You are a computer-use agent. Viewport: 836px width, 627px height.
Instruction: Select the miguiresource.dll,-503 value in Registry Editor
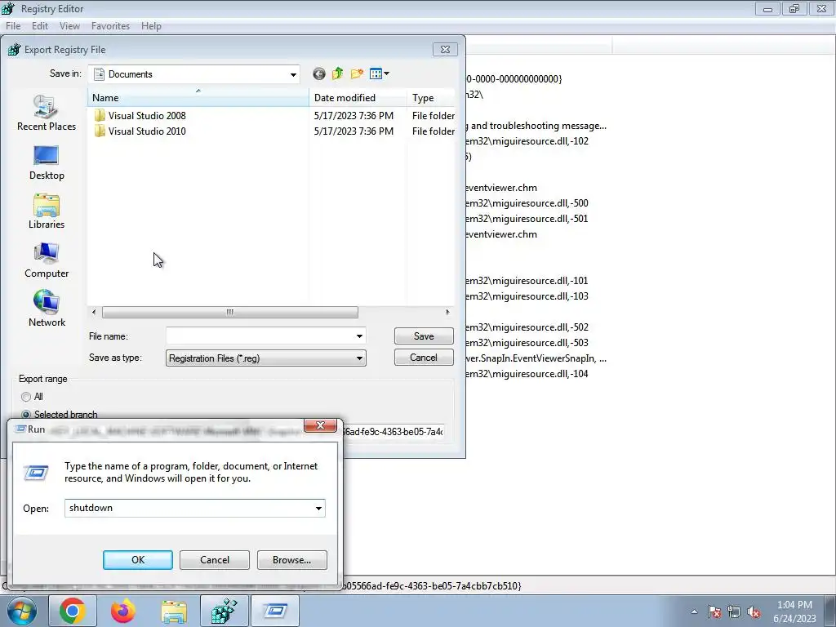click(527, 343)
